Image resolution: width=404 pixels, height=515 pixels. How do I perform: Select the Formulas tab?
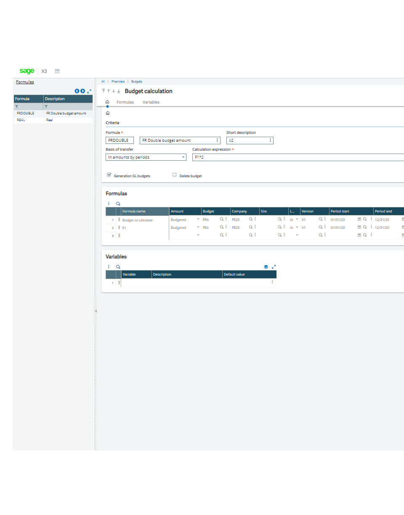click(125, 102)
